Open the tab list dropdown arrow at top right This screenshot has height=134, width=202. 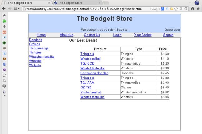[190, 3]
